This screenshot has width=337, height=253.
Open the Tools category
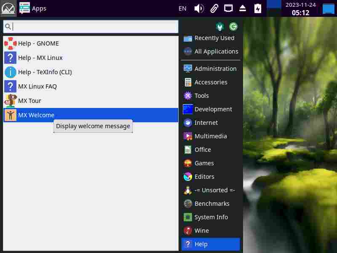pyautogui.click(x=211, y=96)
